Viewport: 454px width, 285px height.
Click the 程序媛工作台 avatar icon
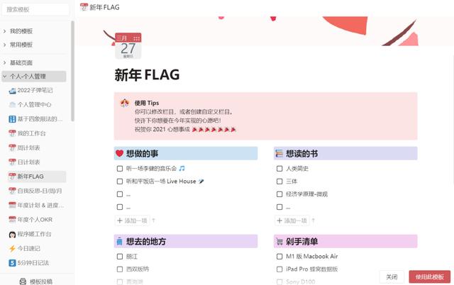coord(12,234)
